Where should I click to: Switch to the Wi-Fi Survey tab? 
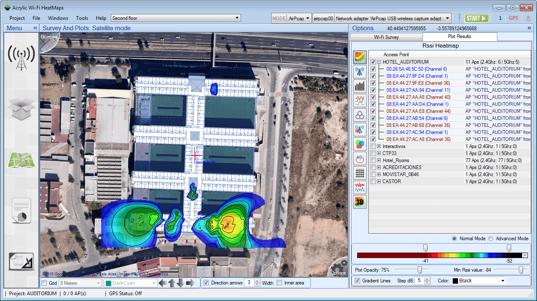coord(386,36)
